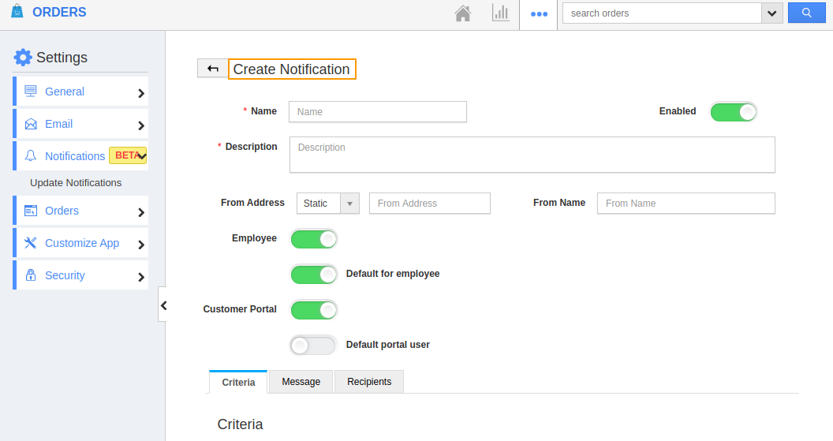Open the Update Notifications link
The height and width of the screenshot is (441, 833).
76,183
